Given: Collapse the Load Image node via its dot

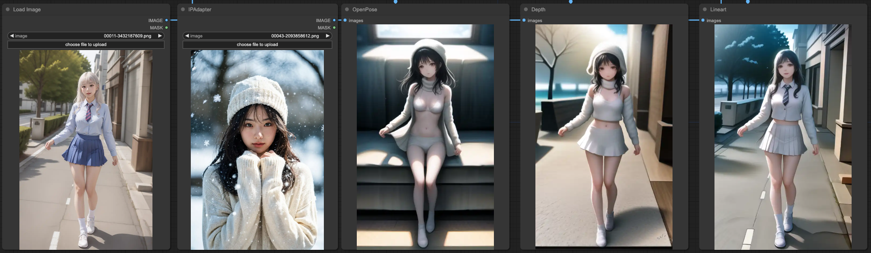Looking at the screenshot, I should 8,9.
